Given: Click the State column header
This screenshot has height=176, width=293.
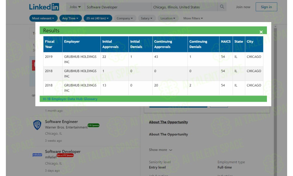Looking at the screenshot, I should pos(239,44).
